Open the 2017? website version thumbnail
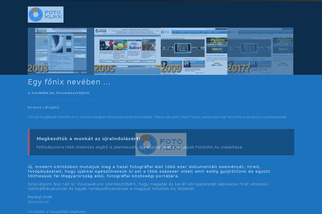 click(x=260, y=51)
